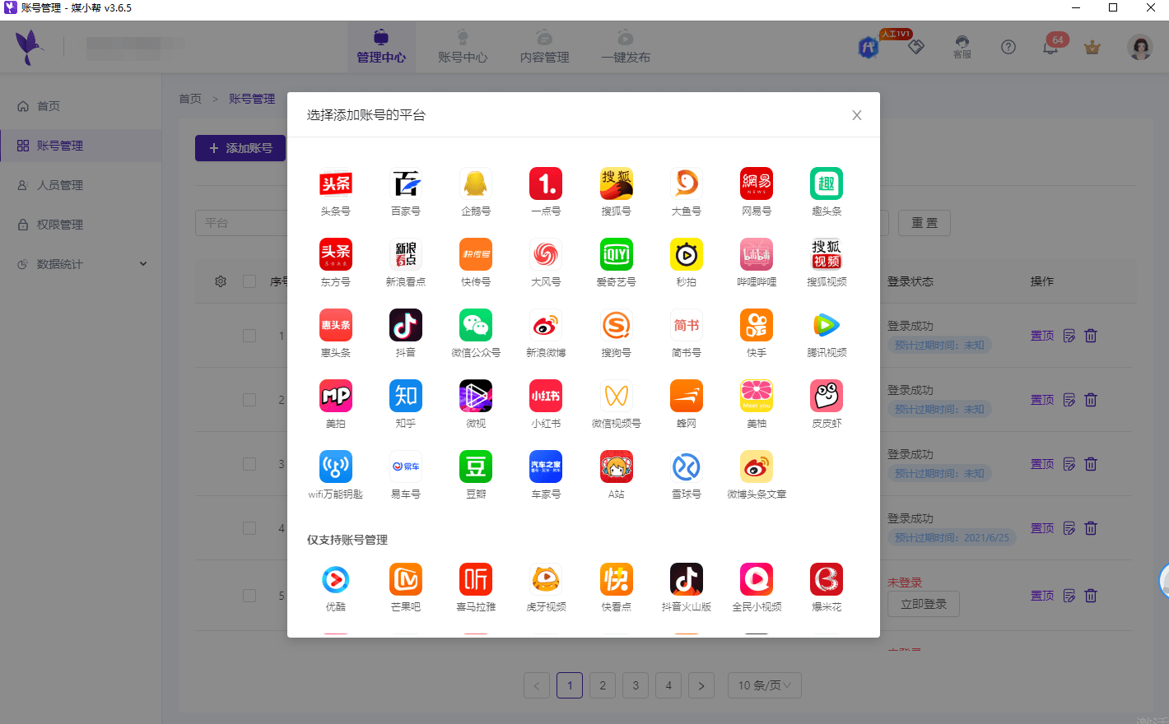Screen dimensions: 1169x724
Task: Choose the 搜狐视频 platform icon
Action: click(827, 254)
